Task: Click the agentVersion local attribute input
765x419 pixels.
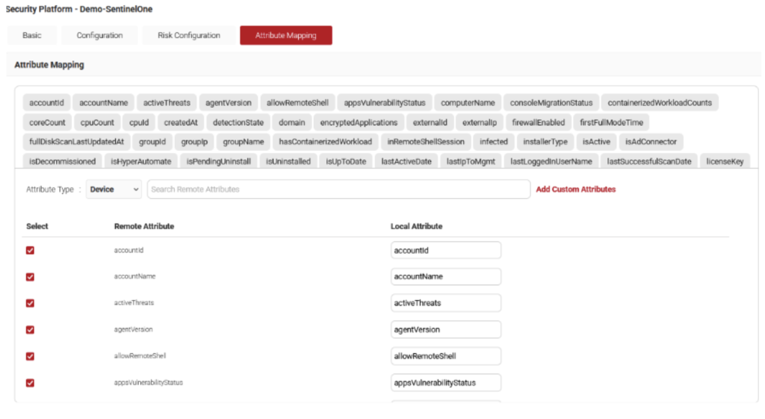Action: tap(445, 329)
